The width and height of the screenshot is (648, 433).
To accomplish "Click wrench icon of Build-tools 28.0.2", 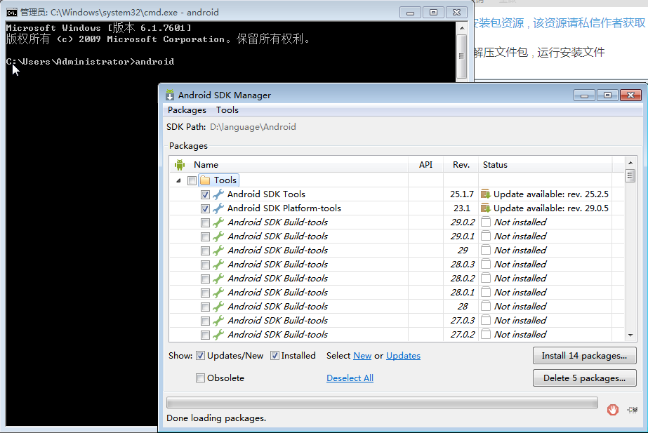I will 218,279.
